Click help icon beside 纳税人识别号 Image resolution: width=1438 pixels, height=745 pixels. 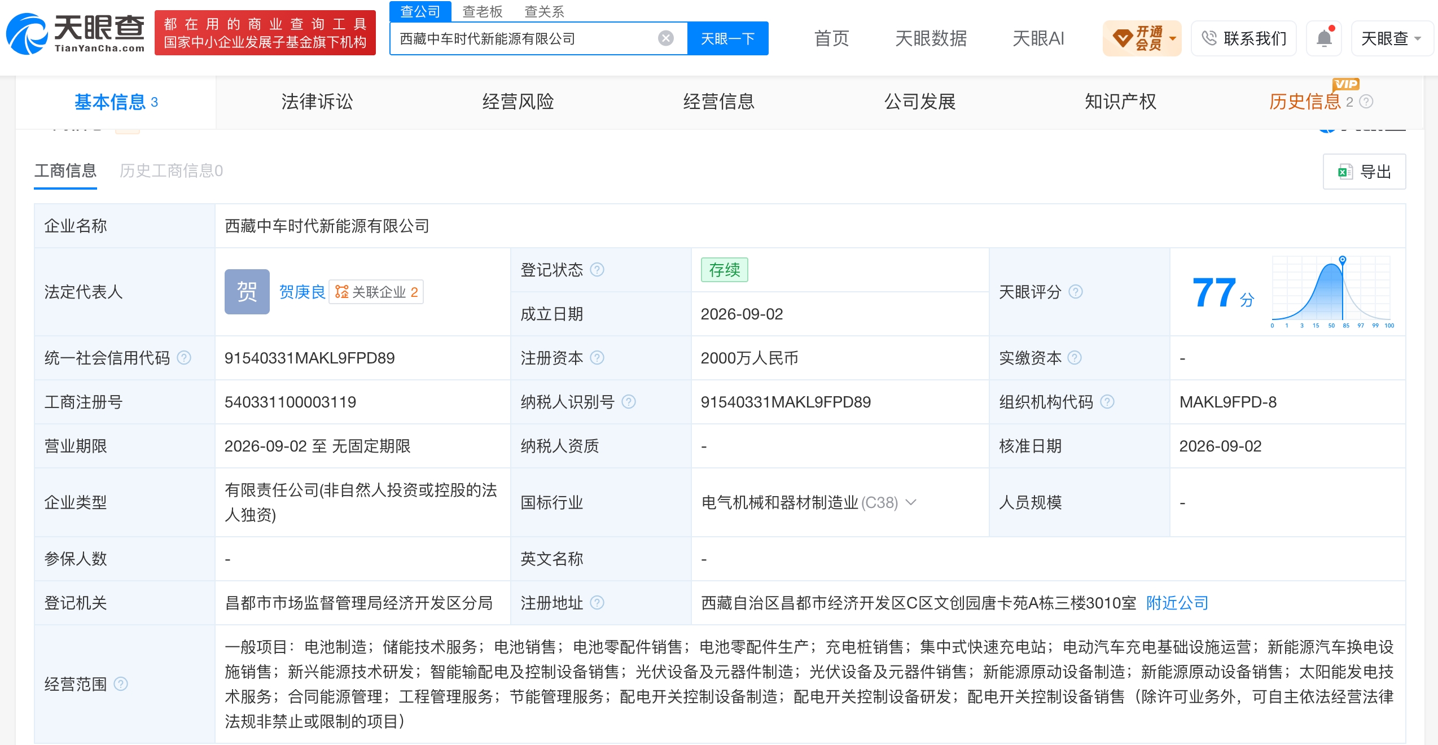click(629, 402)
